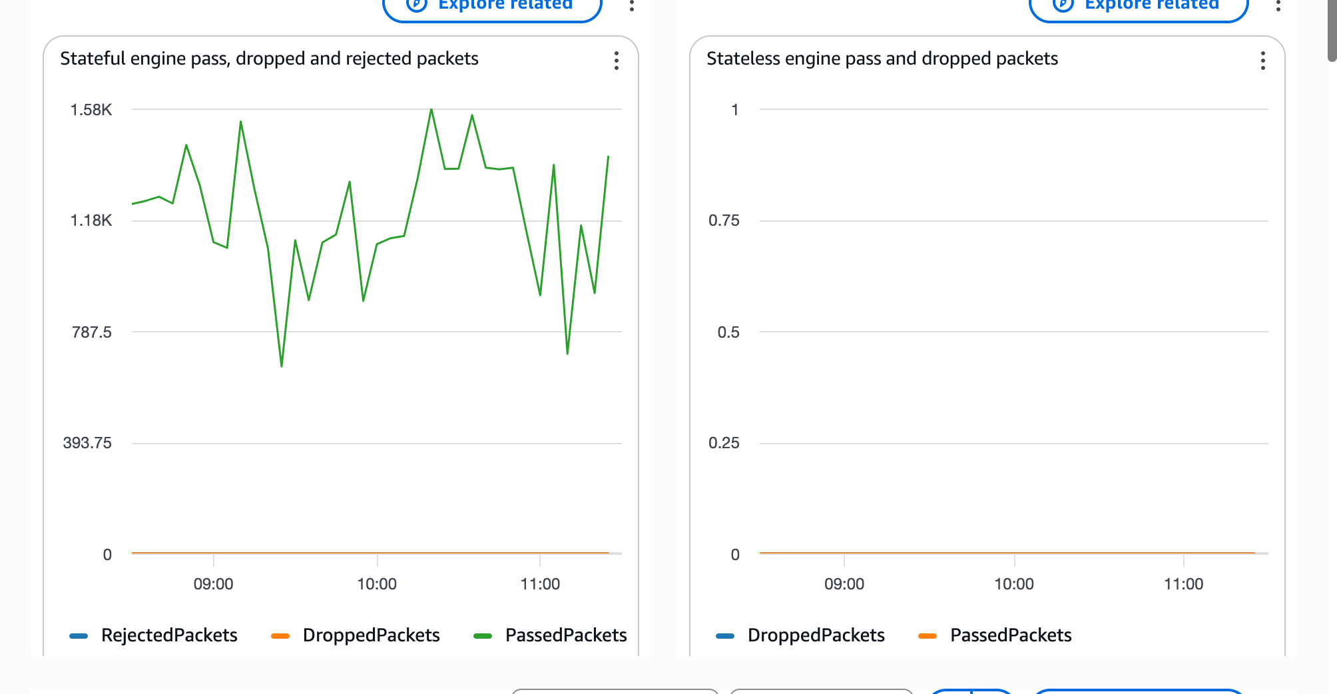Open the left section's top vertical-dots menu
The image size is (1337, 694).
pos(632,6)
